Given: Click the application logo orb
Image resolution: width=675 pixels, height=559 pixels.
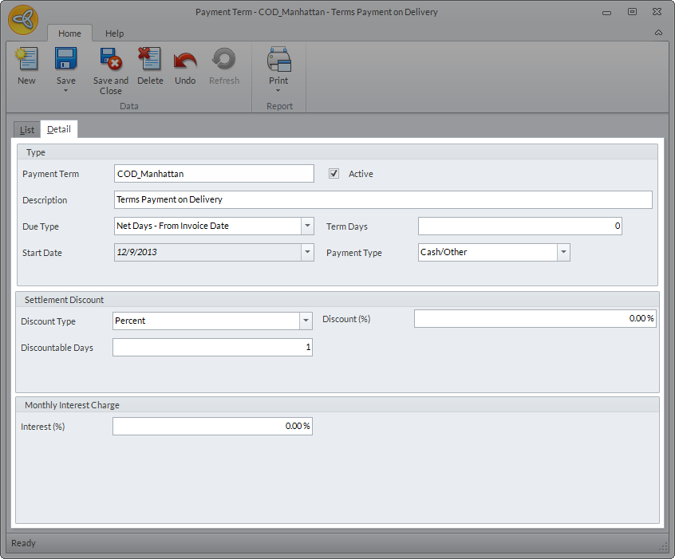Looking at the screenshot, I should coord(24,22).
